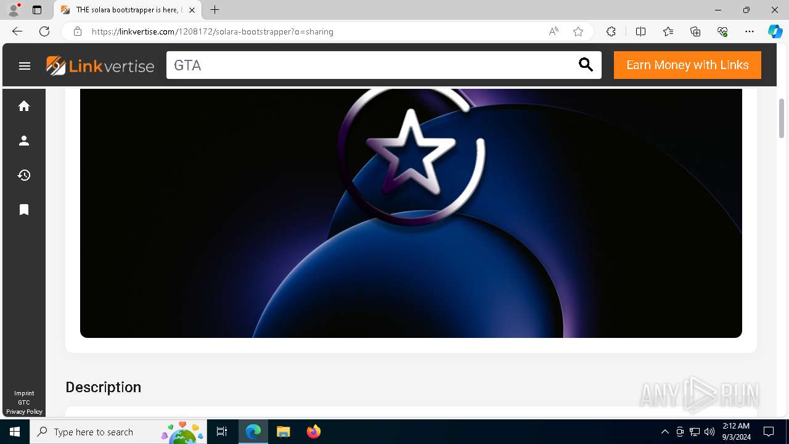The height and width of the screenshot is (444, 789).
Task: Open Microsoft Edge taskbar icon
Action: (x=253, y=432)
